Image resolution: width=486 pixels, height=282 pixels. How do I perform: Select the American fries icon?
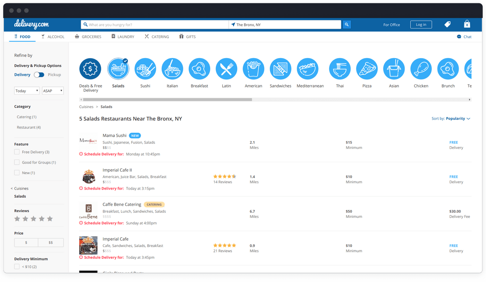click(x=253, y=69)
